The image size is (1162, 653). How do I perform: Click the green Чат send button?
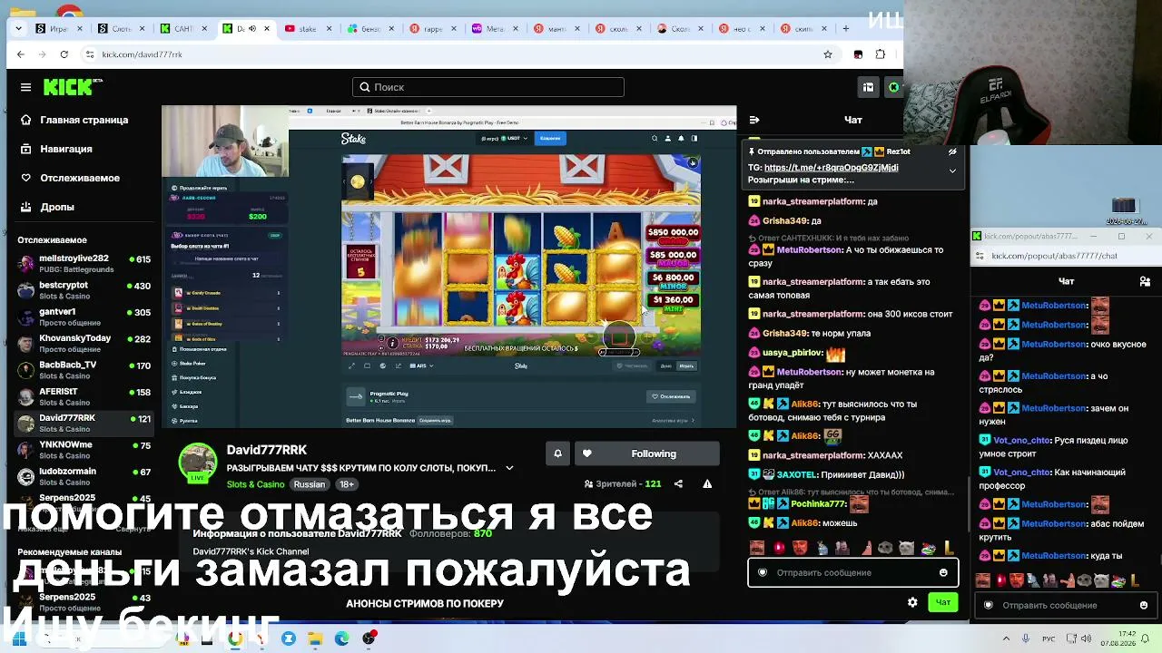(943, 602)
